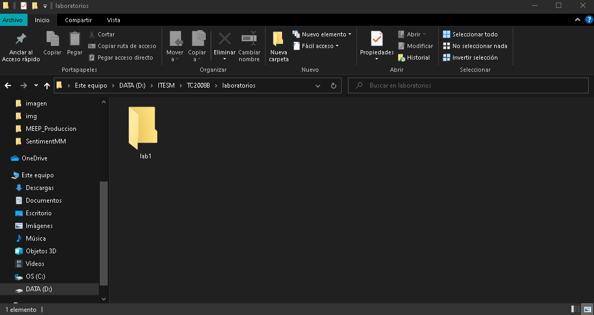Switch to large icons view in status bar
Screen dimensions: 594x315
(x=587, y=309)
